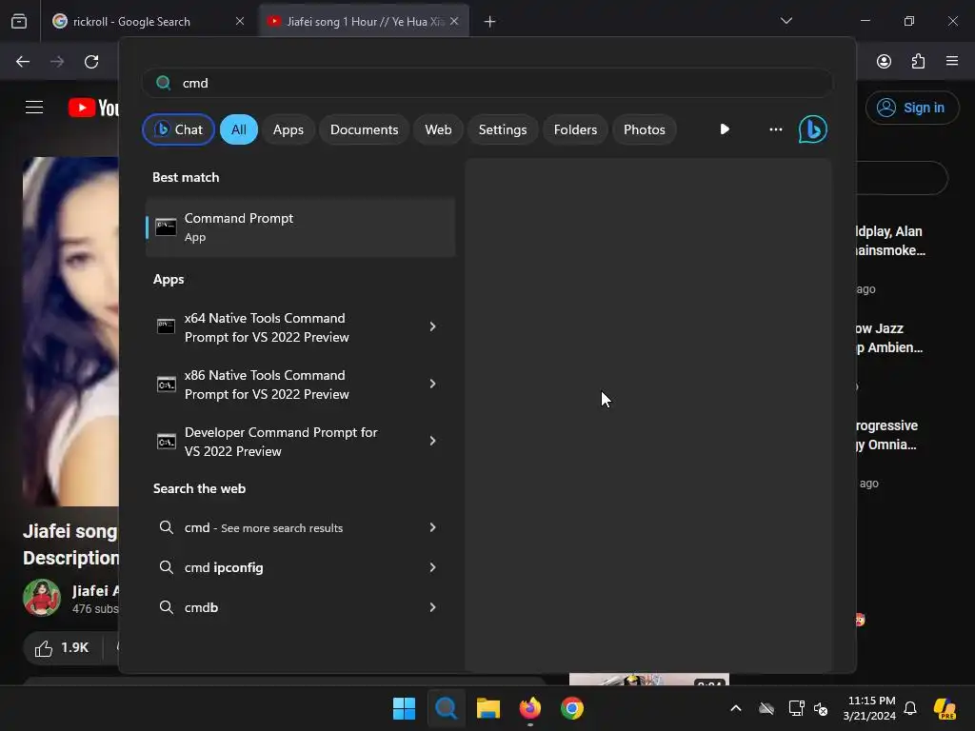Viewport: 975px width, 731px height.
Task: Switch to the 'rickroll - Google Search' browser tab
Action: [149, 21]
